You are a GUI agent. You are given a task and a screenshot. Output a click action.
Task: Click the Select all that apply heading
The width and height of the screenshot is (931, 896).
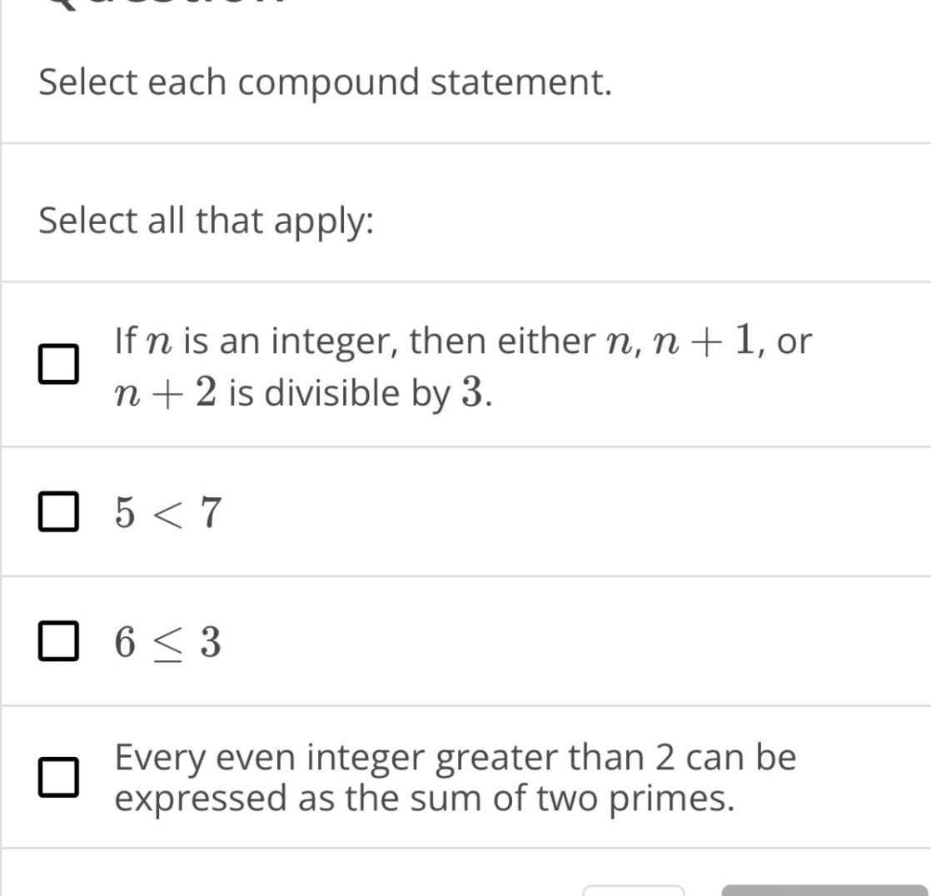click(x=207, y=221)
